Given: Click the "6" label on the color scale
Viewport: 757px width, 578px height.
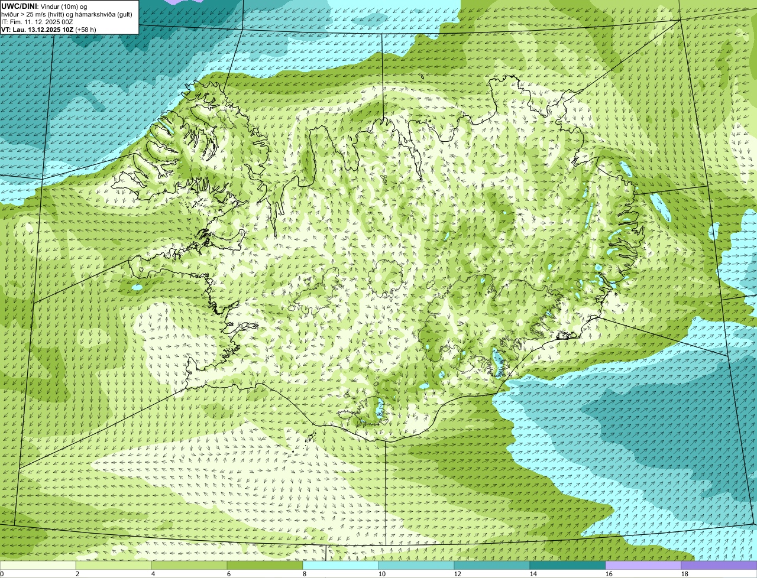Looking at the screenshot, I should coord(229,574).
